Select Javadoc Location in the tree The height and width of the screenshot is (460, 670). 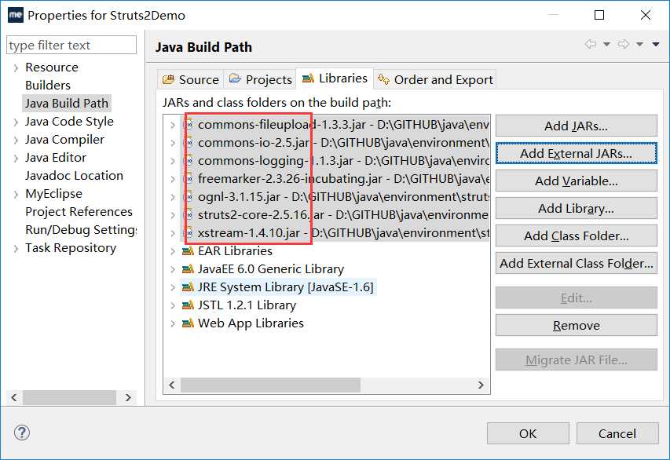point(74,176)
